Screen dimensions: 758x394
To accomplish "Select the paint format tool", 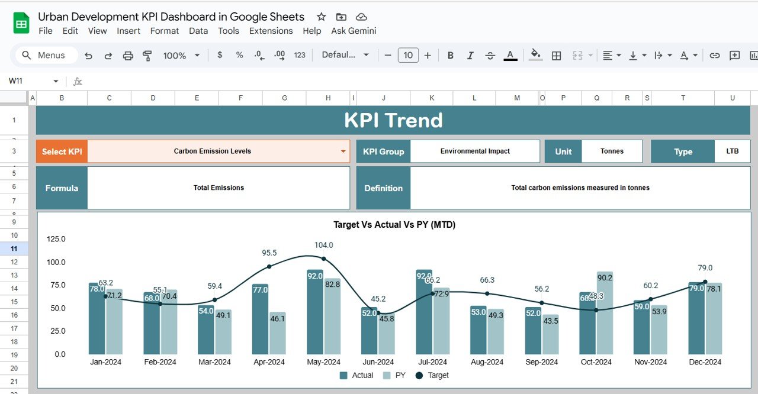I will click(x=147, y=55).
